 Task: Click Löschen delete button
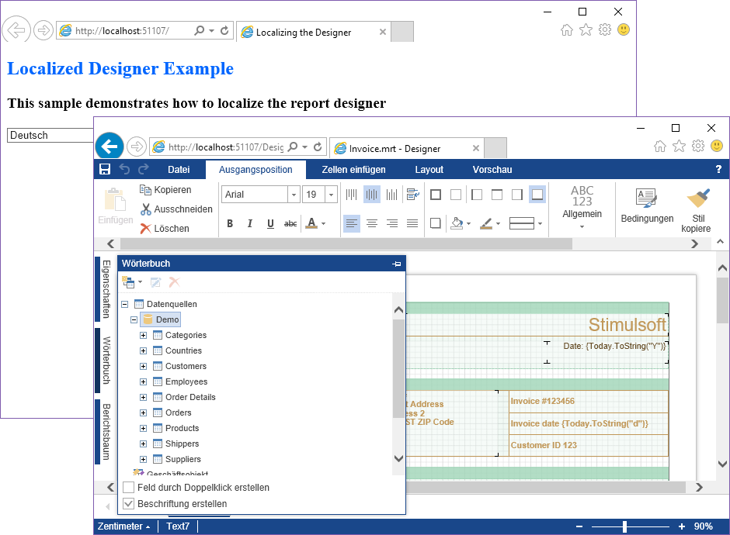pyautogui.click(x=165, y=228)
